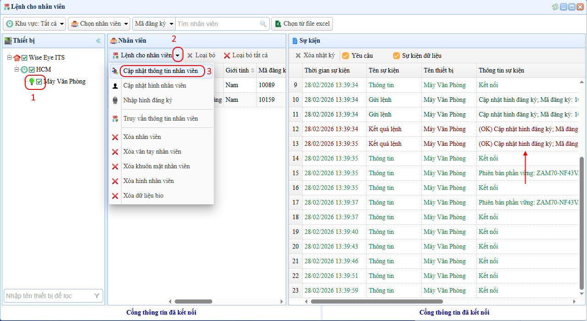The image size is (587, 321).
Task: Click the Tìm nhân viên search field
Action: coord(217,24)
